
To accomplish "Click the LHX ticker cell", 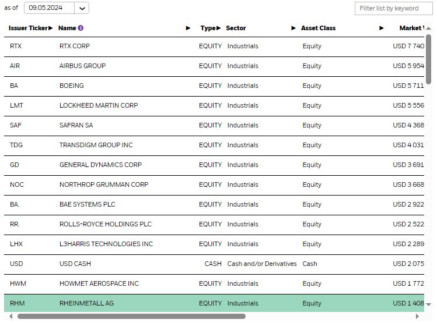I will 16,244.
